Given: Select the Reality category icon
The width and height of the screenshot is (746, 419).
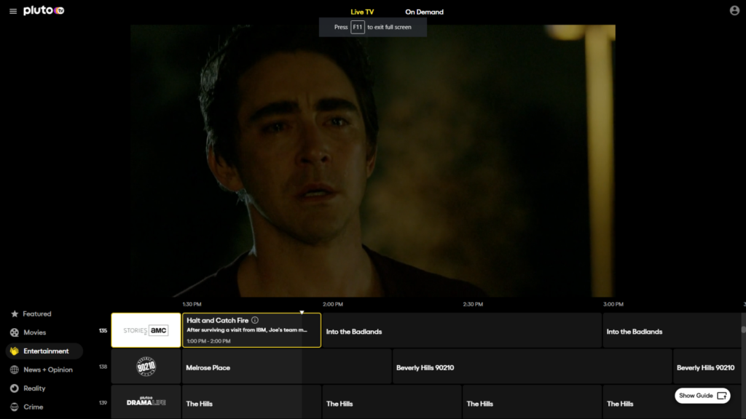Looking at the screenshot, I should (x=15, y=388).
